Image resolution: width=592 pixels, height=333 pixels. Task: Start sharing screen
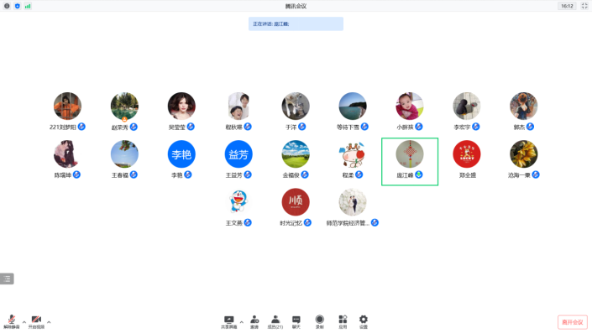(228, 322)
